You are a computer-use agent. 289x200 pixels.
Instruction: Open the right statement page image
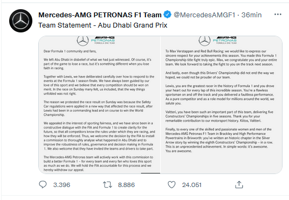click(222, 105)
